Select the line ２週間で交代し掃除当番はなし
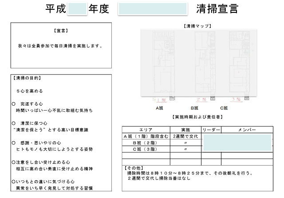 tap(159, 178)
